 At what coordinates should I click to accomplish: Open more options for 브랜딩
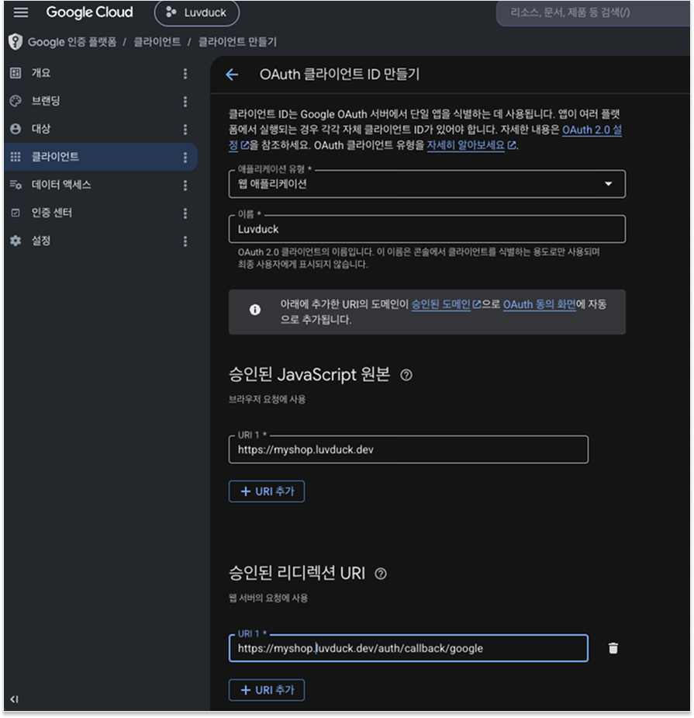(185, 102)
